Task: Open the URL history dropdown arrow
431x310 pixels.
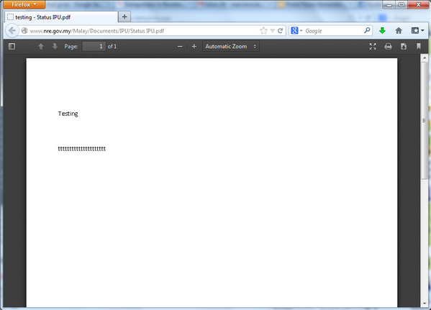Action: [x=273, y=31]
